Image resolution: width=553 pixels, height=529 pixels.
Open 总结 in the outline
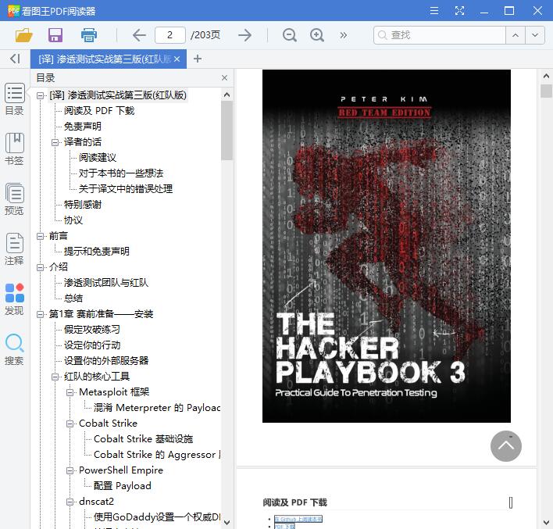coord(73,298)
